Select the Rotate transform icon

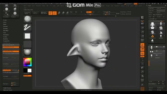67,13
